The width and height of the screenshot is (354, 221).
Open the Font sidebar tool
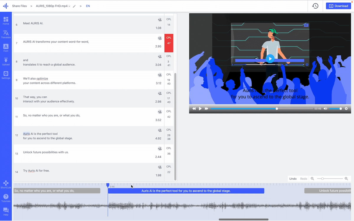(x=6, y=48)
